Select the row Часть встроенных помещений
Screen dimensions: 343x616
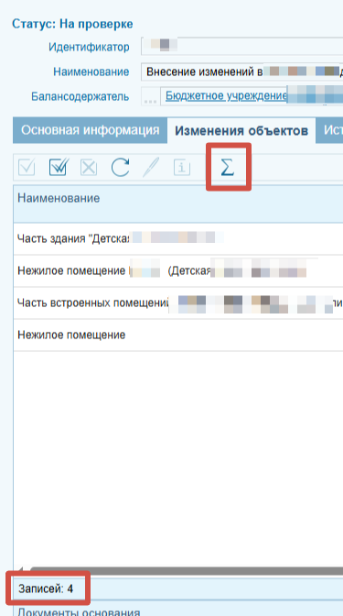point(178,302)
